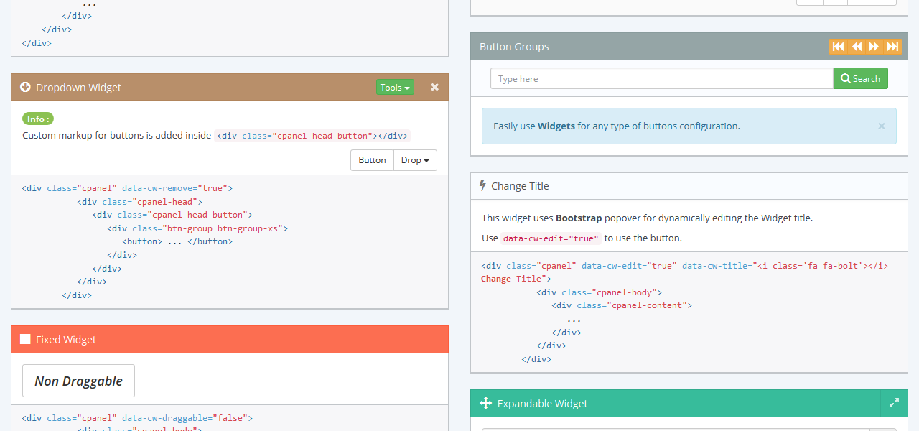This screenshot has width=919, height=431.
Task: Dismiss the blue Widgets info alert
Action: point(882,126)
